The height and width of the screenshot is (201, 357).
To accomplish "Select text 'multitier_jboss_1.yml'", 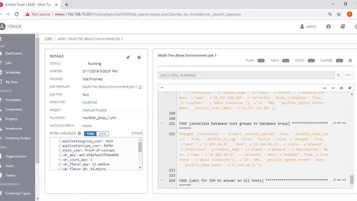I will click(99, 118).
